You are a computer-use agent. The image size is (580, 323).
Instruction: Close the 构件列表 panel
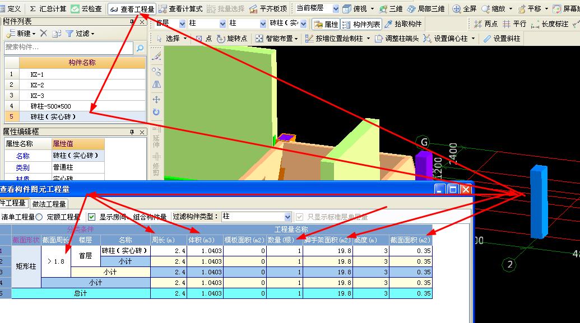point(142,22)
